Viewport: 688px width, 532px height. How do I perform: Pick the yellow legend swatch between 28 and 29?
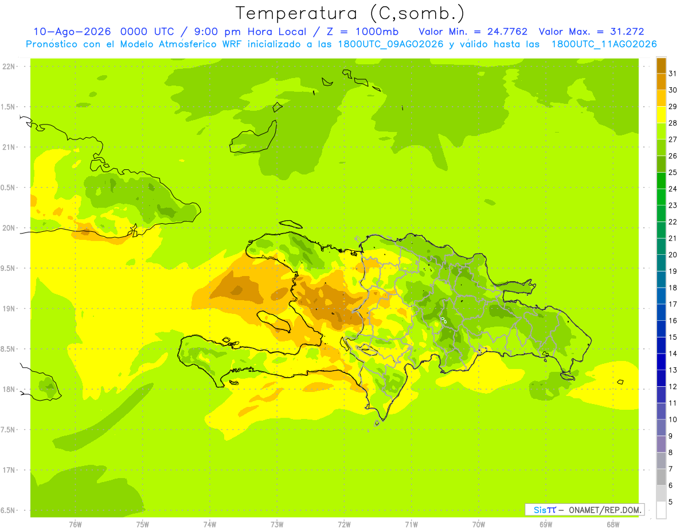661,114
